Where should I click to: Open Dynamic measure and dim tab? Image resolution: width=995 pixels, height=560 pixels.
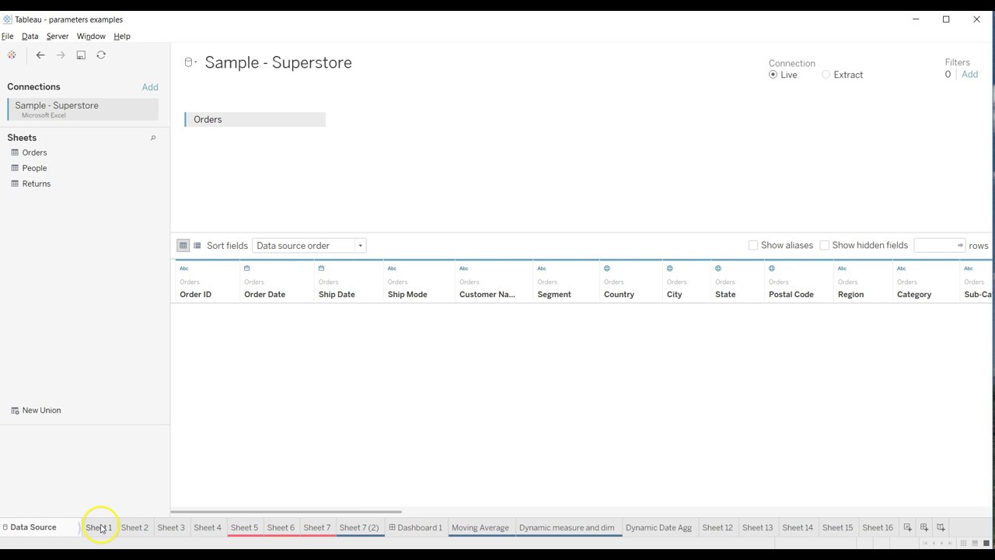pos(567,527)
